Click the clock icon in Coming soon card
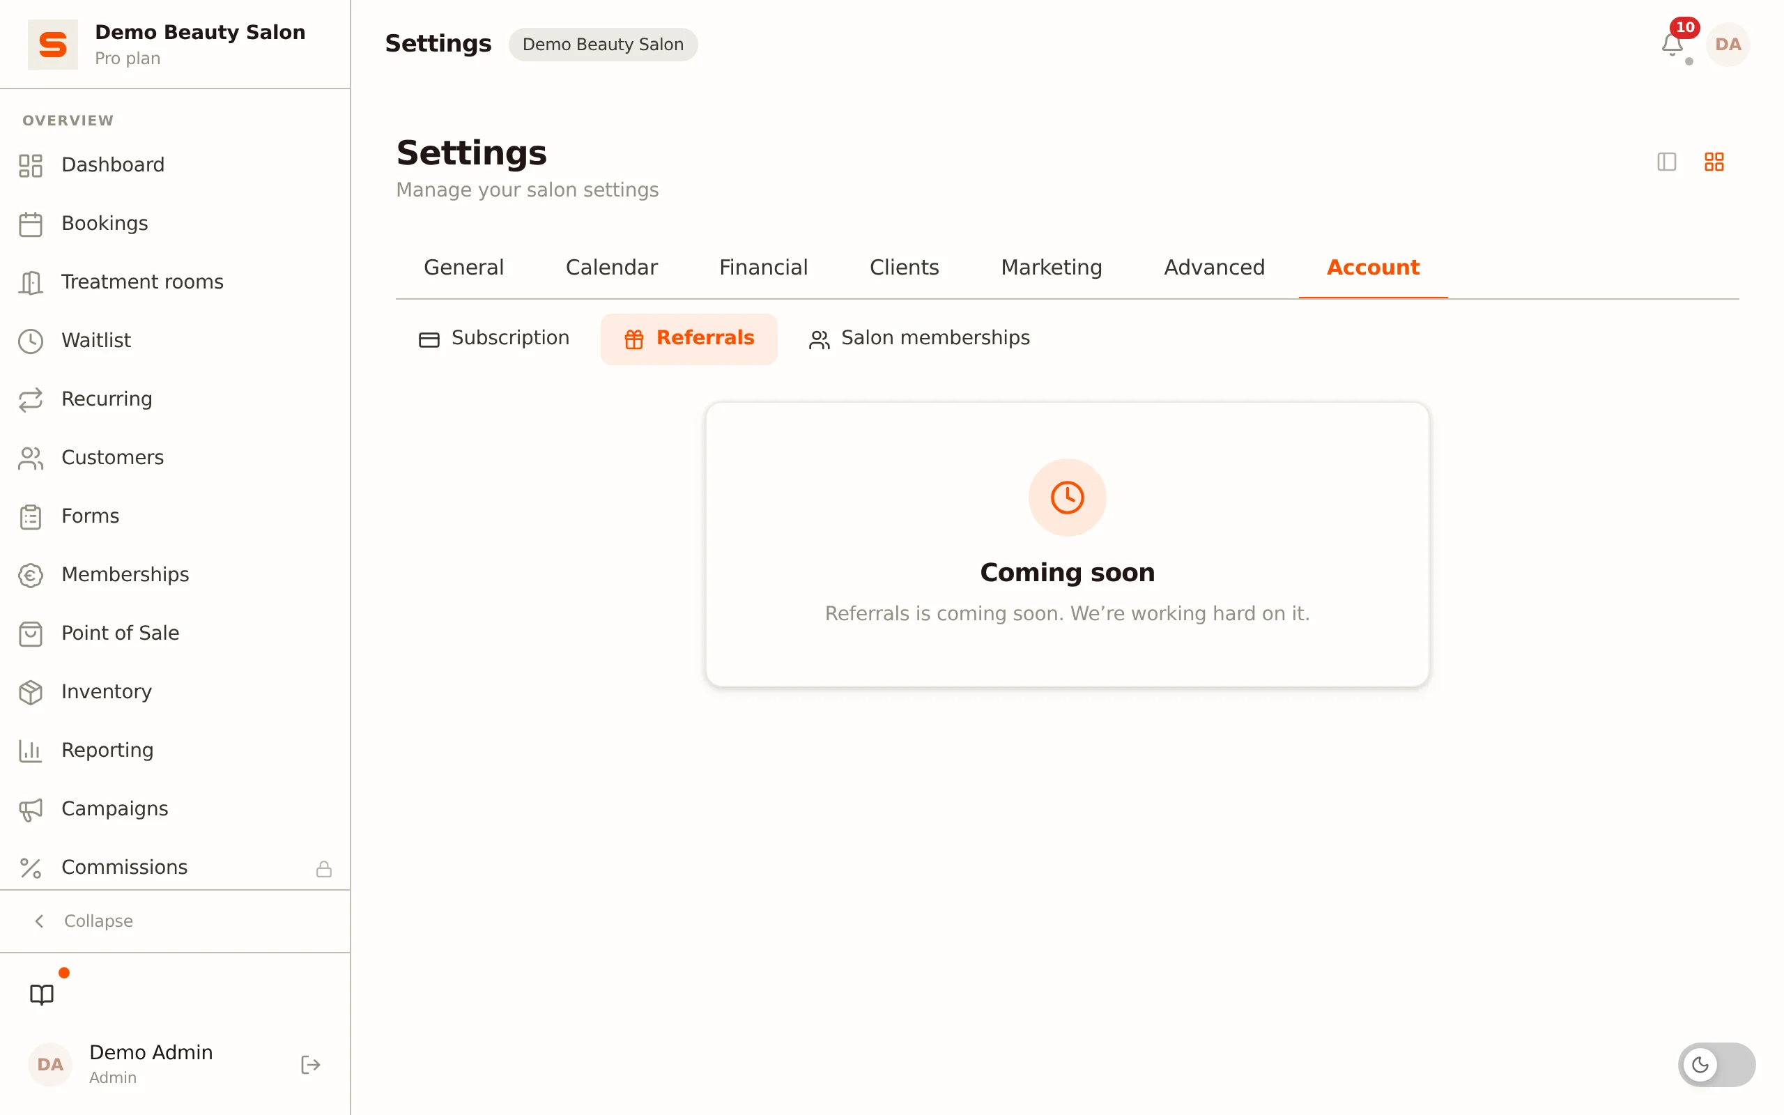Screen dimensions: 1784x1115 click(1067, 497)
